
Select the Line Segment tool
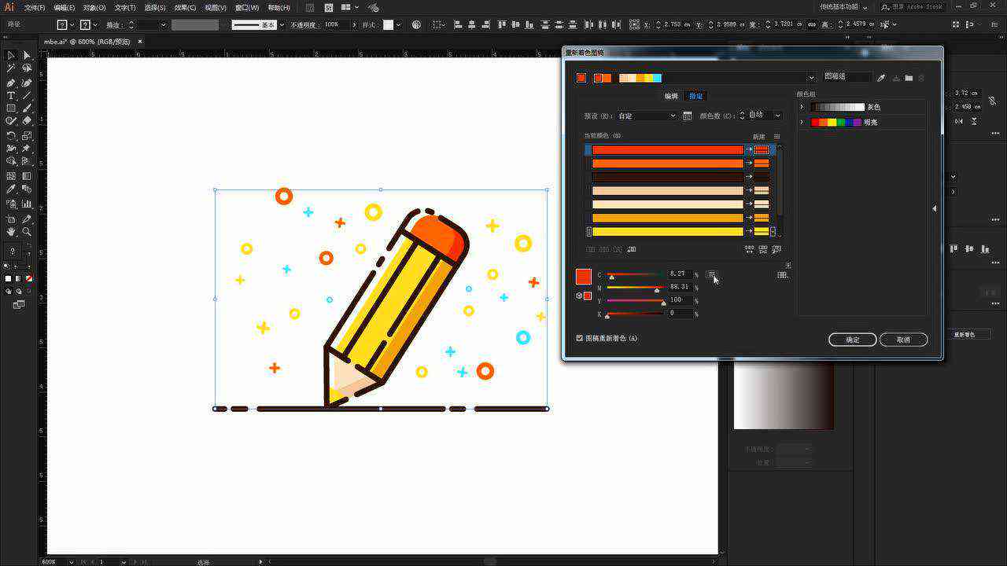[27, 95]
